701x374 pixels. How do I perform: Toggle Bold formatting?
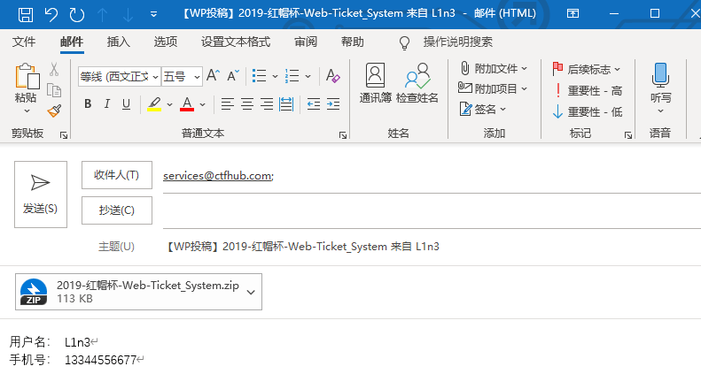coord(88,104)
